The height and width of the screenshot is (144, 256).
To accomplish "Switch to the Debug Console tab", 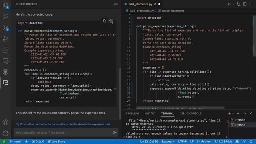I will (190, 114).
